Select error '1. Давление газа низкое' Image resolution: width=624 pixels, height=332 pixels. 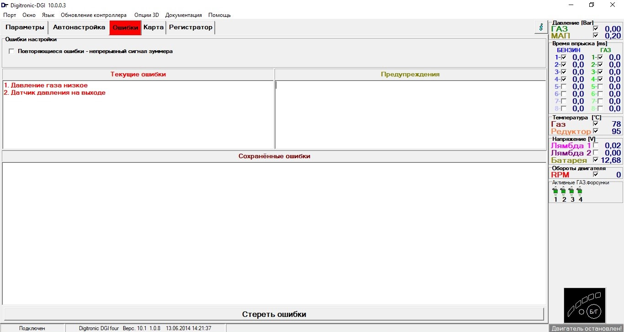(x=46, y=85)
